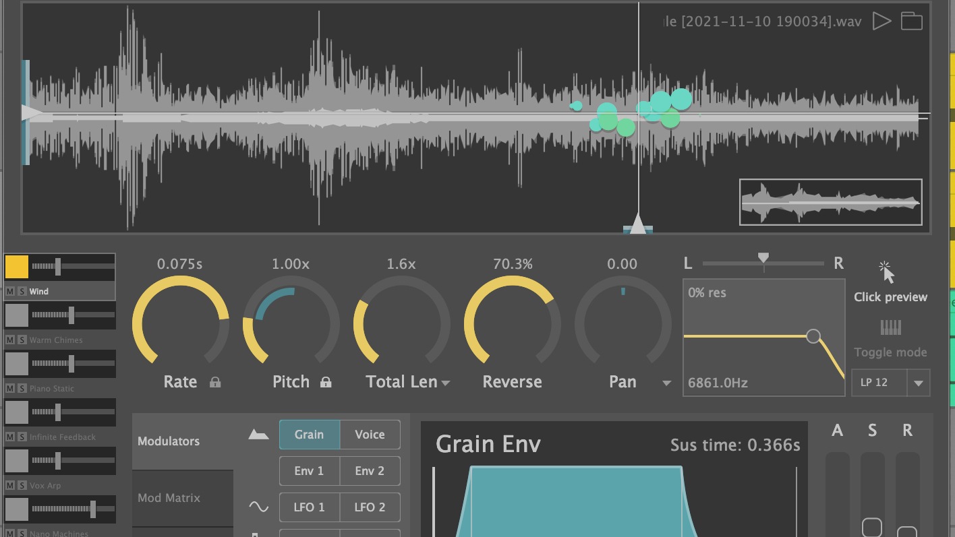Click the Pitch value 1.00x
The width and height of the screenshot is (955, 537).
point(291,264)
